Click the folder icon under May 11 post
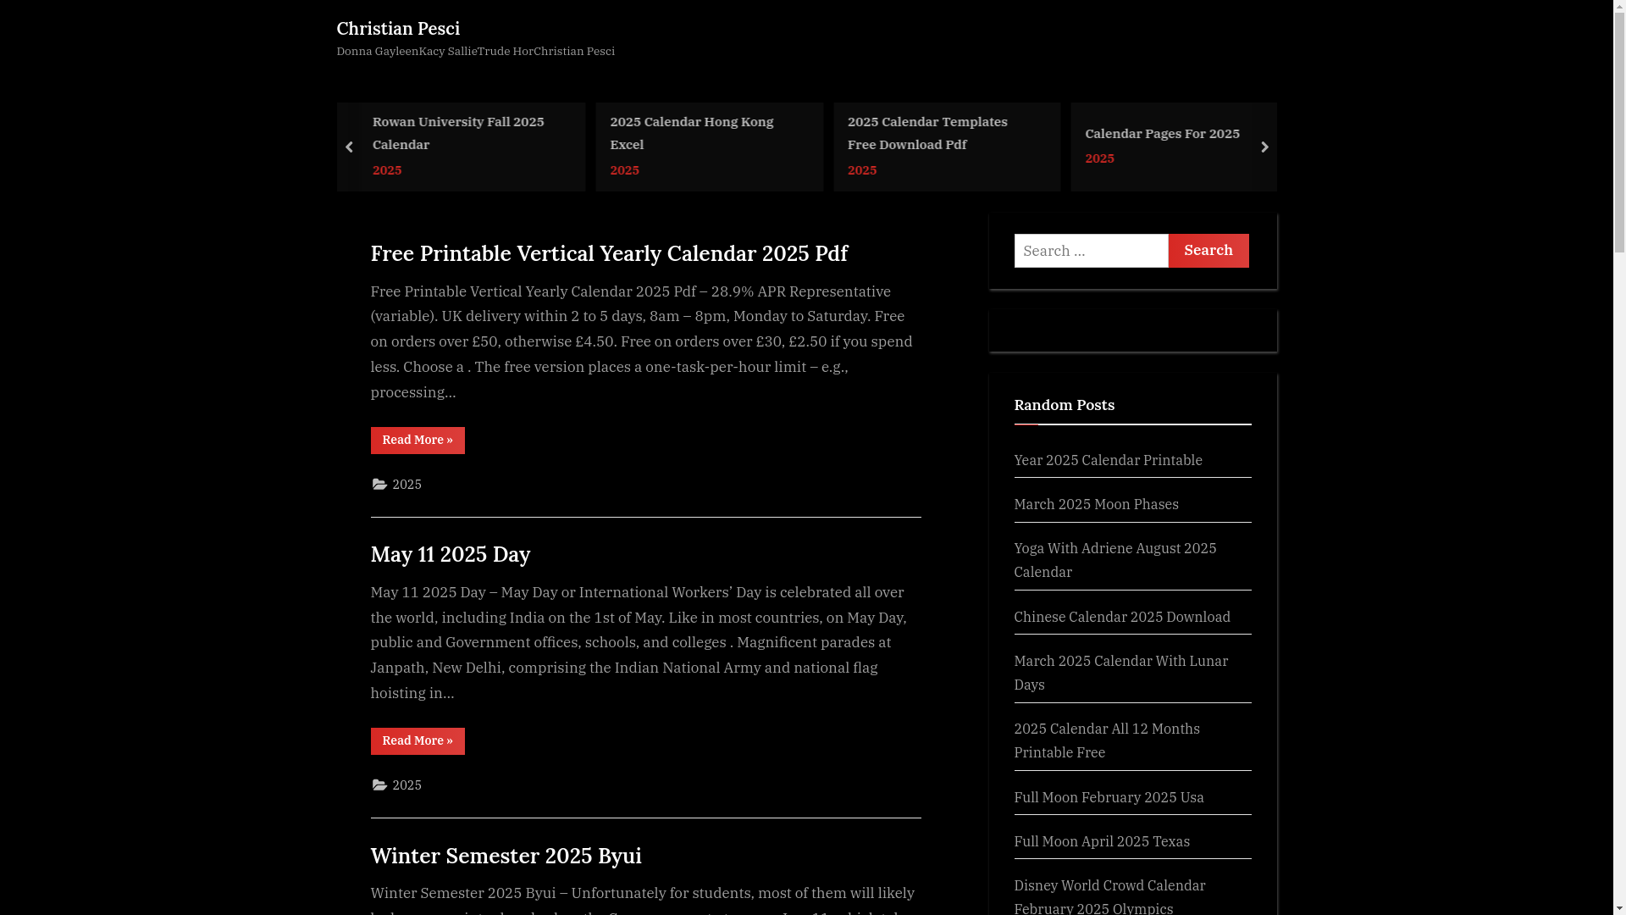This screenshot has width=1626, height=915. 379,785
